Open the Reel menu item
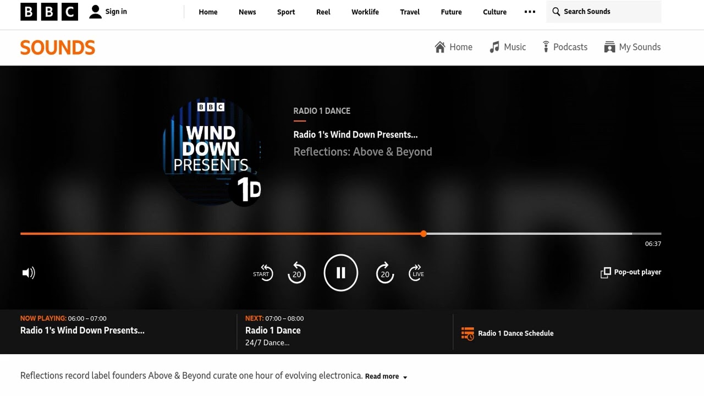The height and width of the screenshot is (396, 704). point(323,12)
